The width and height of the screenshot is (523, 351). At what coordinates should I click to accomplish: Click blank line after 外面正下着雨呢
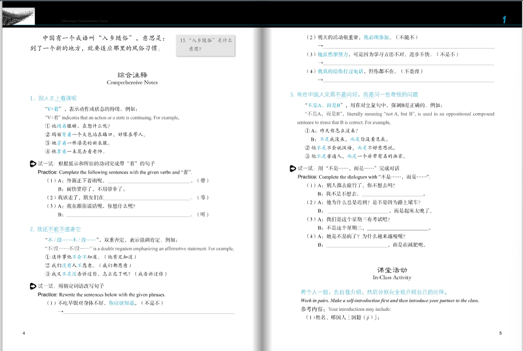click(149, 182)
